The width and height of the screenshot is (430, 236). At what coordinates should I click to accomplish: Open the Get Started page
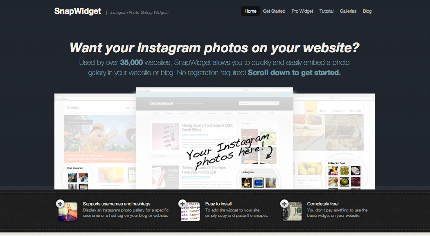(274, 11)
